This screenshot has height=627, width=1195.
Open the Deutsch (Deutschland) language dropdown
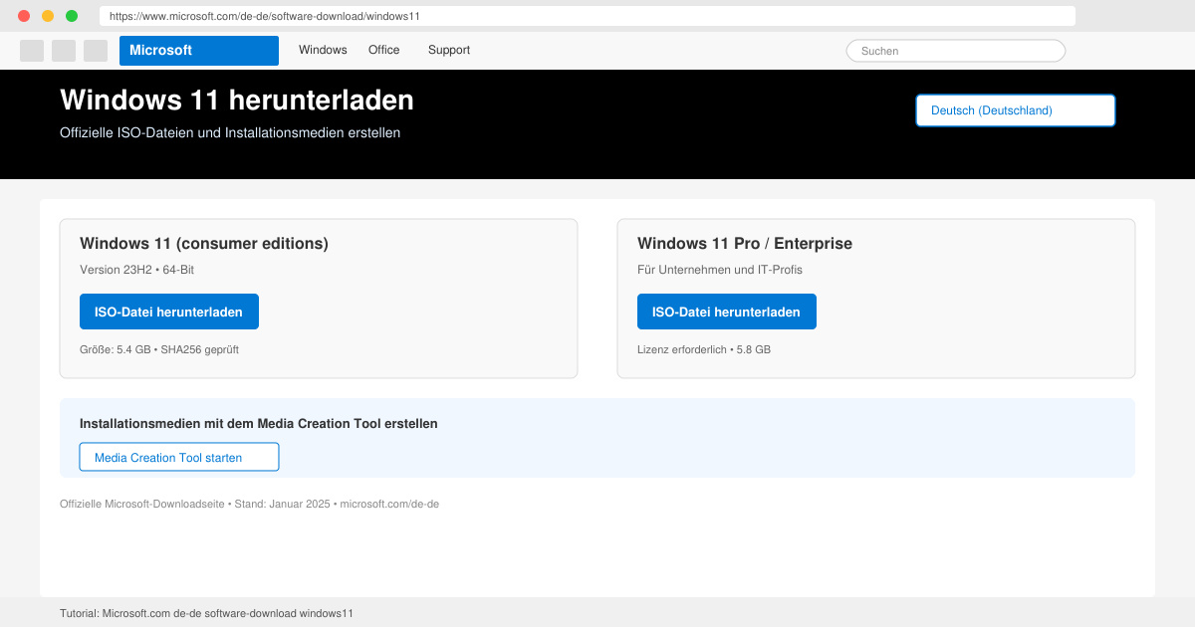coord(1016,110)
